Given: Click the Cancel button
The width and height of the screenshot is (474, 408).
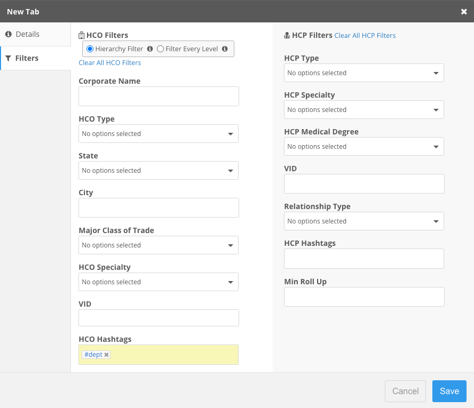Looking at the screenshot, I should (405, 391).
